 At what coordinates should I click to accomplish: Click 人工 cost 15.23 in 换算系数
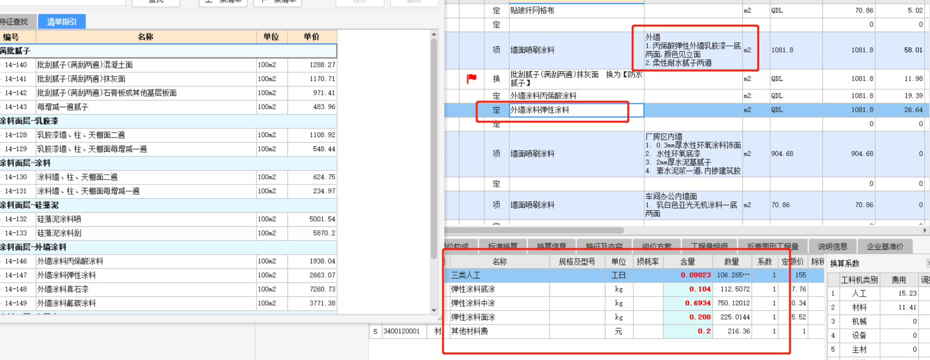click(x=907, y=293)
